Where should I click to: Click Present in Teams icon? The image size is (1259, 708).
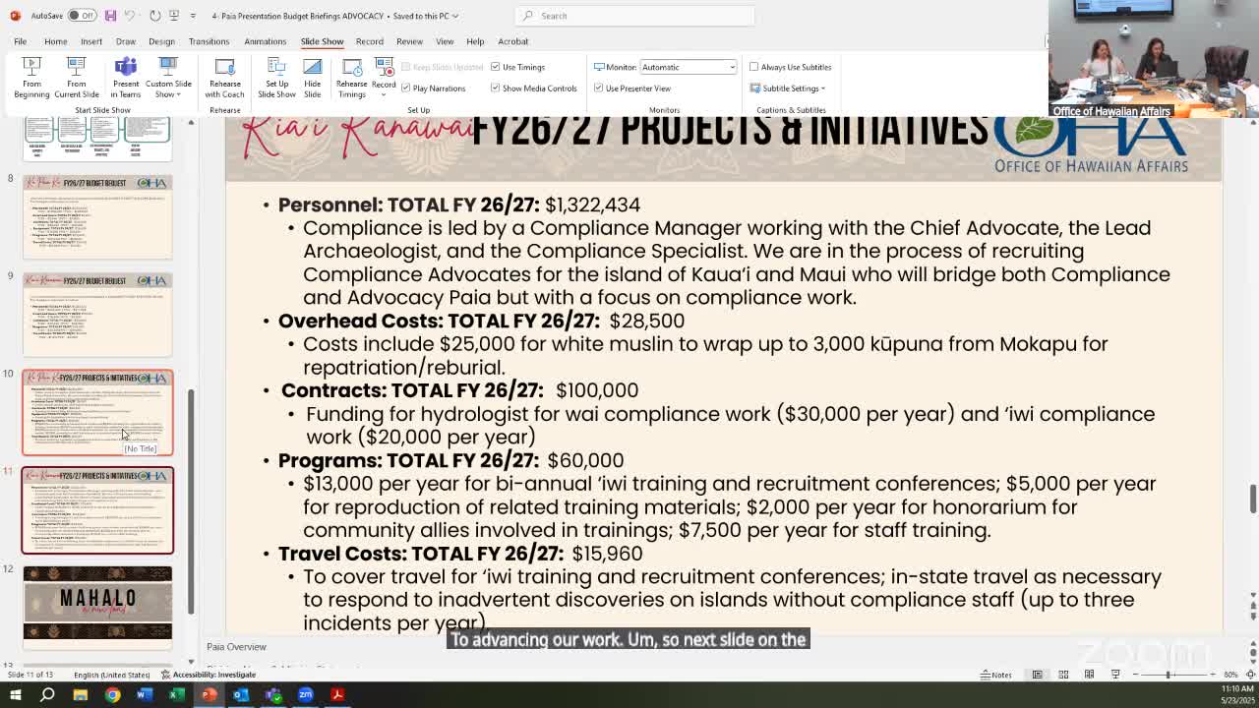125,76
